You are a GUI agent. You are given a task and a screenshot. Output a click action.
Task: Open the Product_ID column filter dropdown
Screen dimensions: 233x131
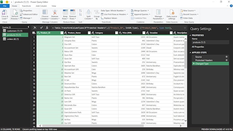pos(62,33)
